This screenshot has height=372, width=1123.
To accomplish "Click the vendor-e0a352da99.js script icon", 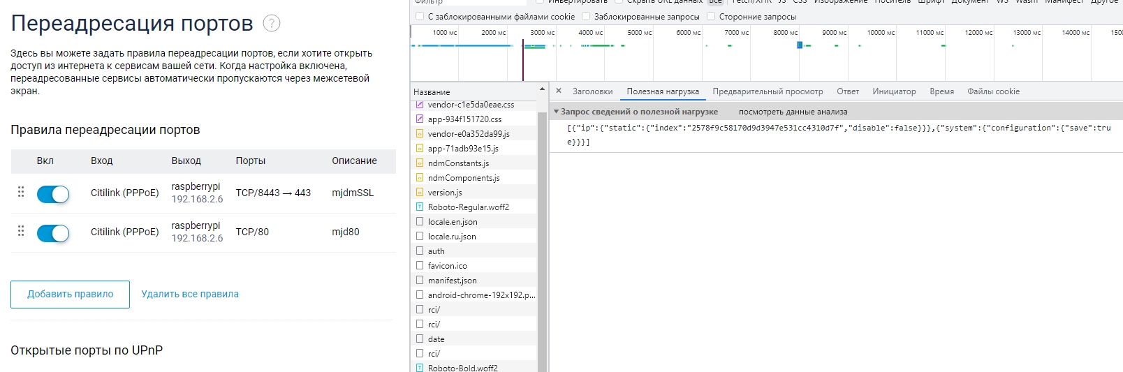I will [420, 134].
